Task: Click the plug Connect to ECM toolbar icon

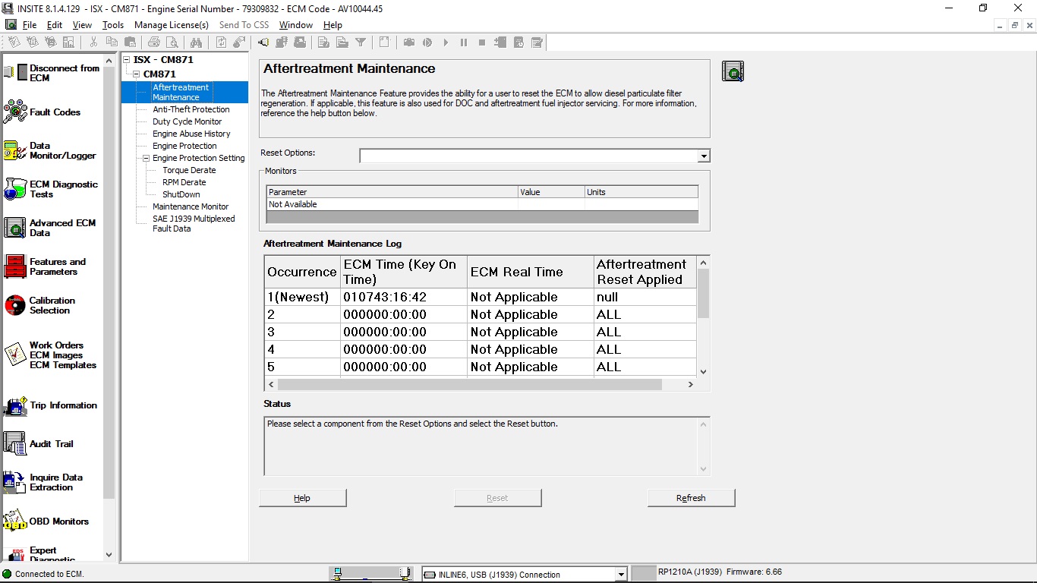Action: click(x=263, y=43)
